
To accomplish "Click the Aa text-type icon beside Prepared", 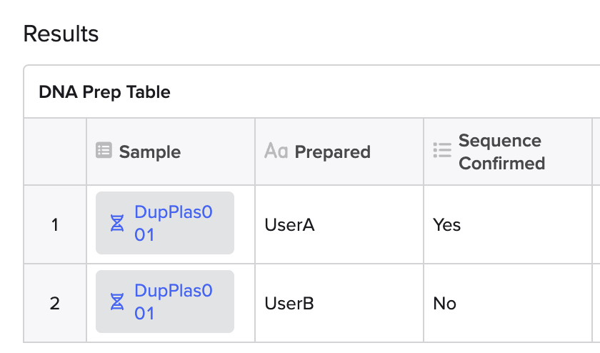I will click(x=276, y=151).
